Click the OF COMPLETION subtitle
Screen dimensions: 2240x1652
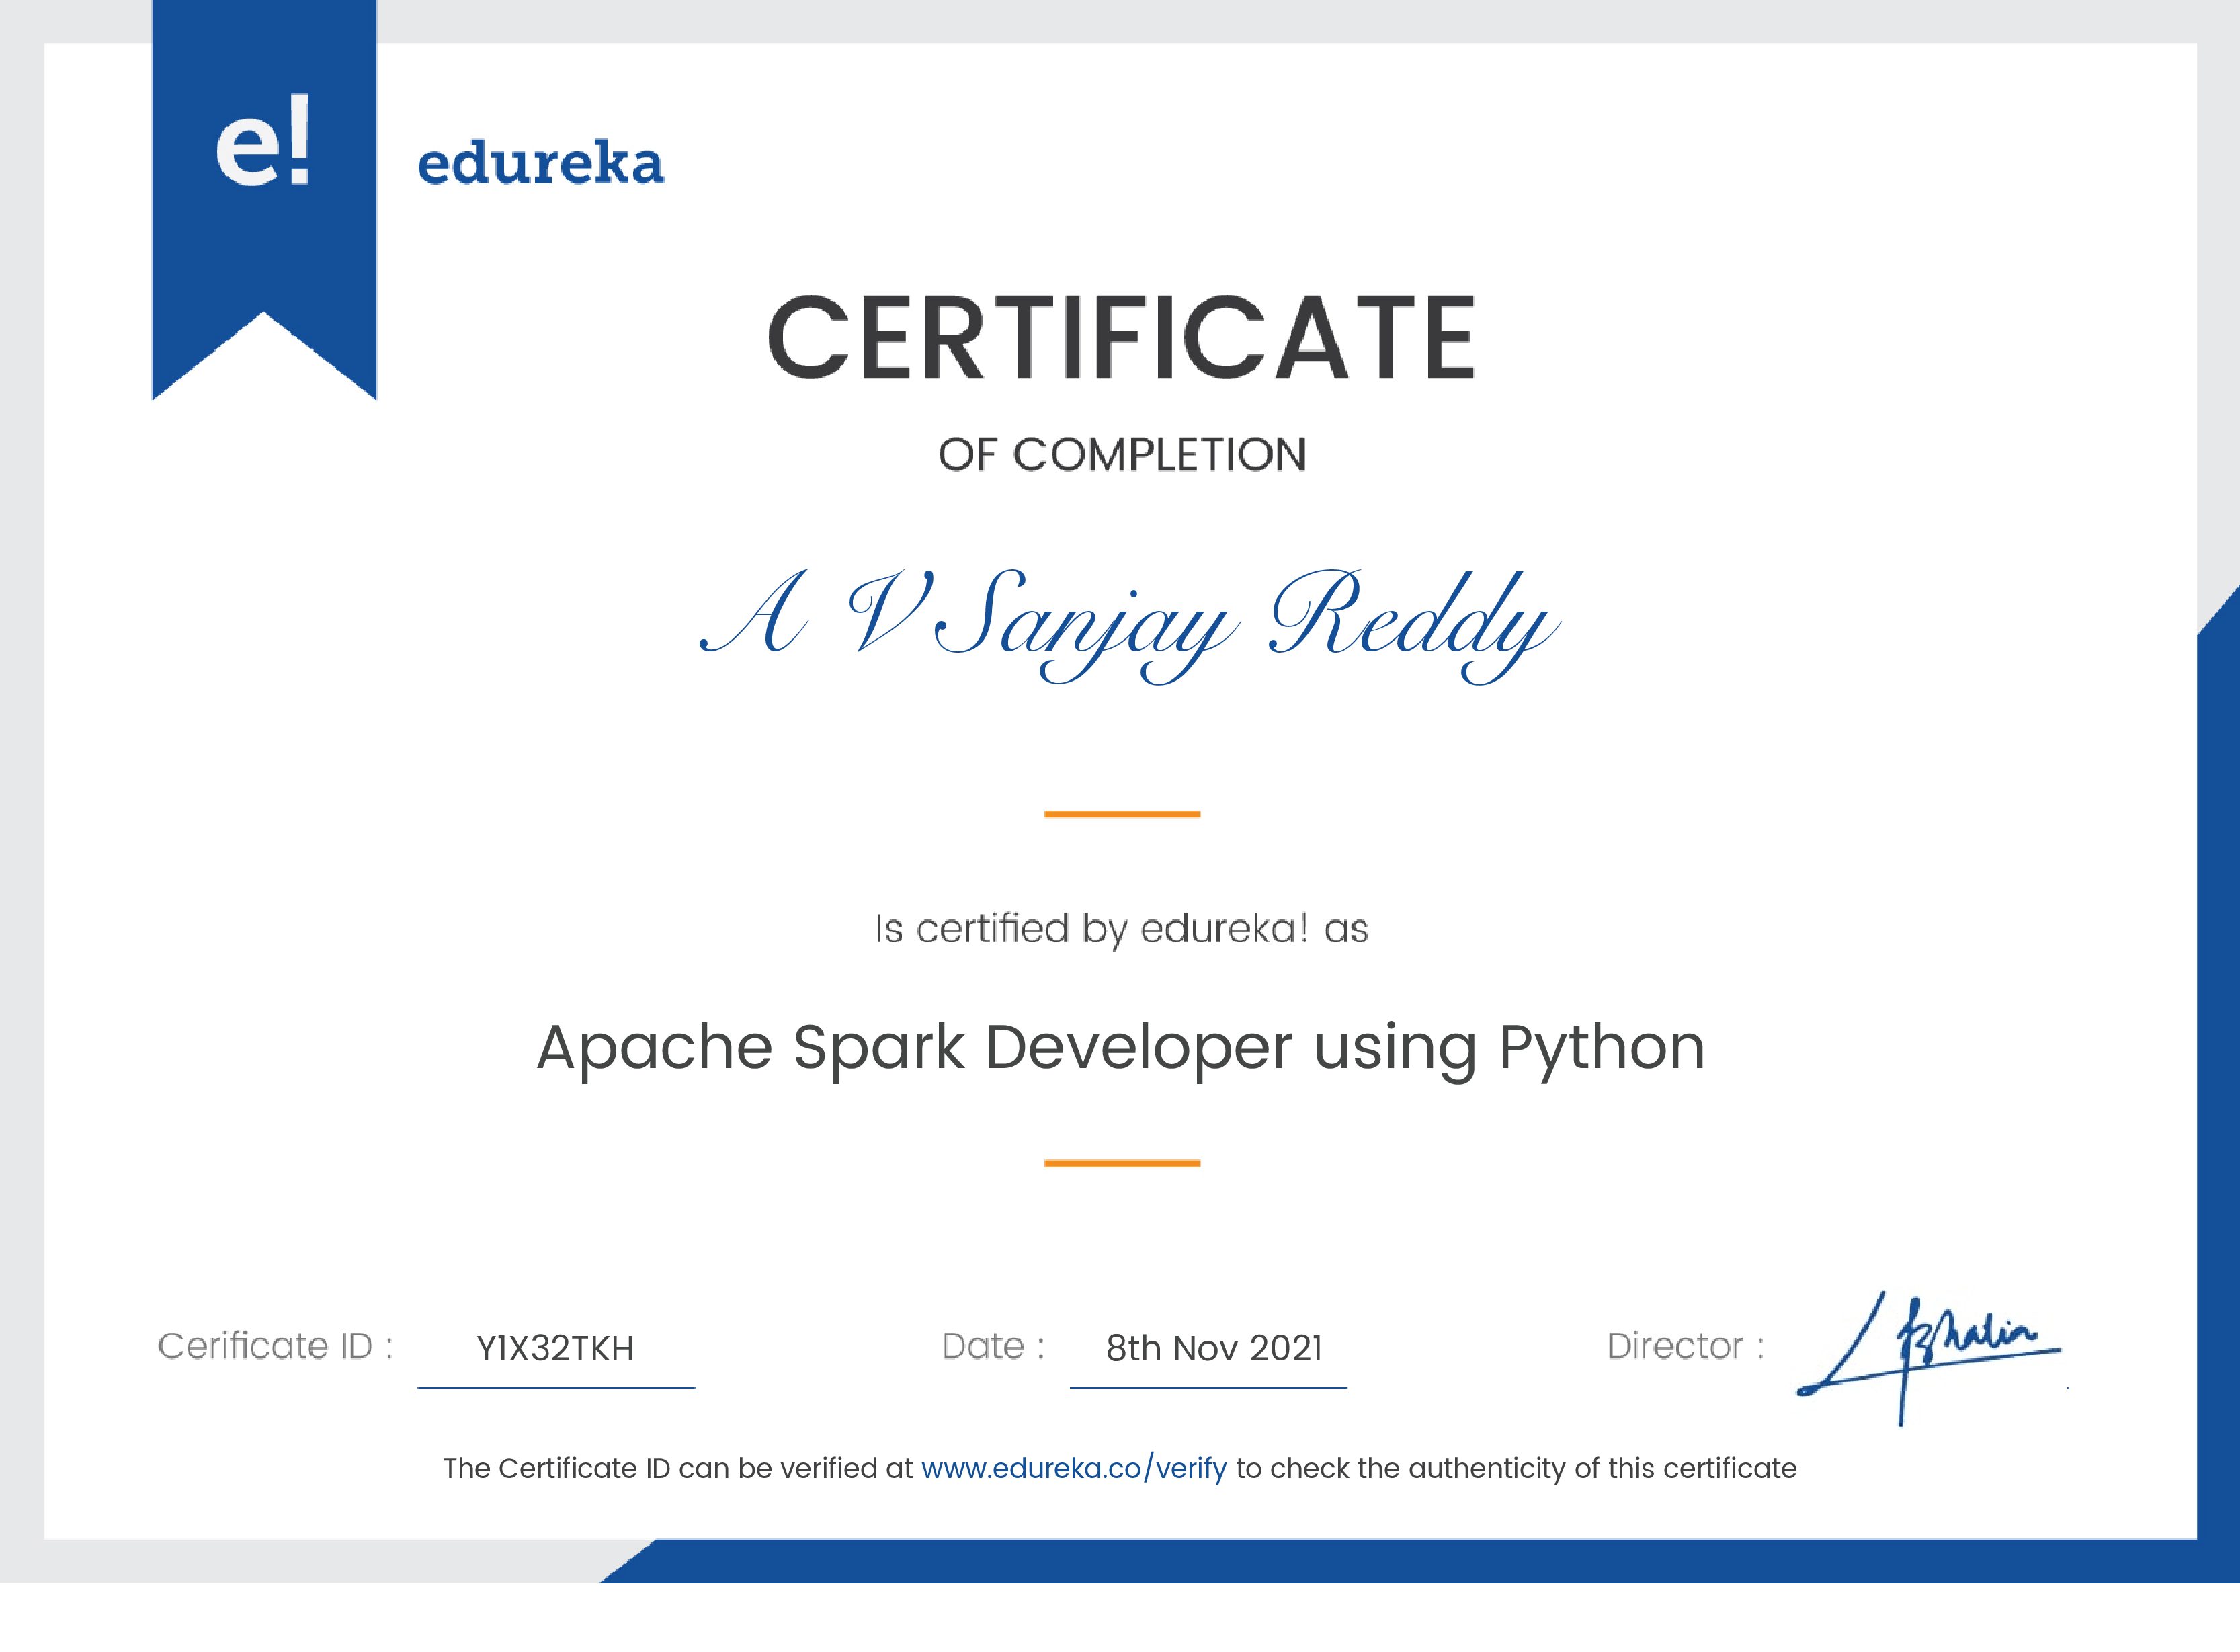[1122, 455]
